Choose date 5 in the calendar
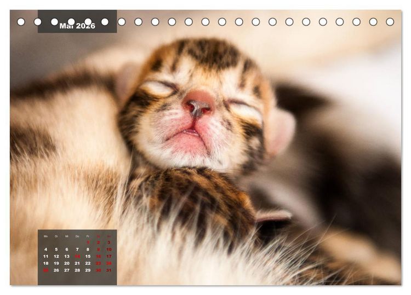Screen dimensions: 411x295 click(x=56, y=250)
